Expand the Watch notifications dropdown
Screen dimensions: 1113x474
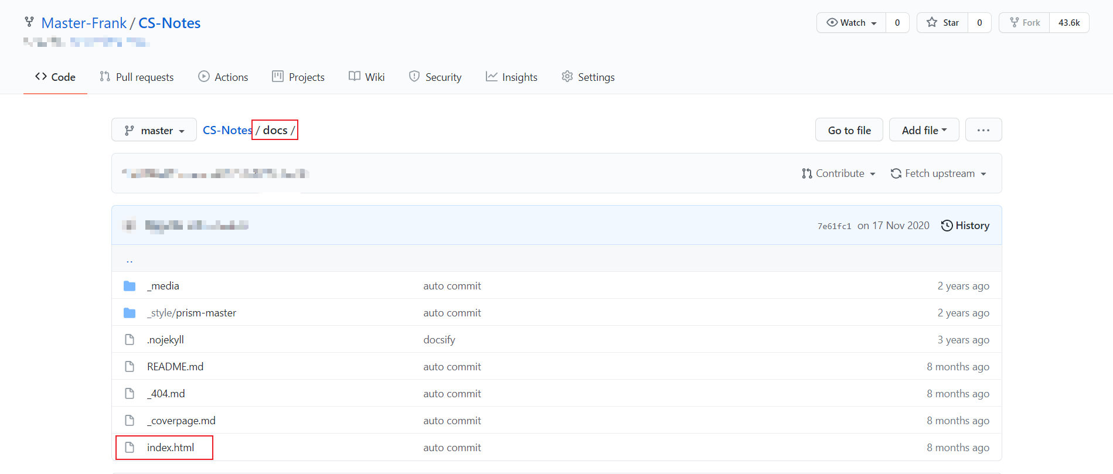click(852, 22)
